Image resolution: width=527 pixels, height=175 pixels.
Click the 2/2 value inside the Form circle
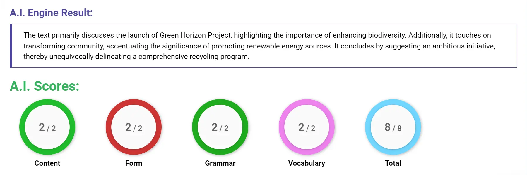click(134, 127)
